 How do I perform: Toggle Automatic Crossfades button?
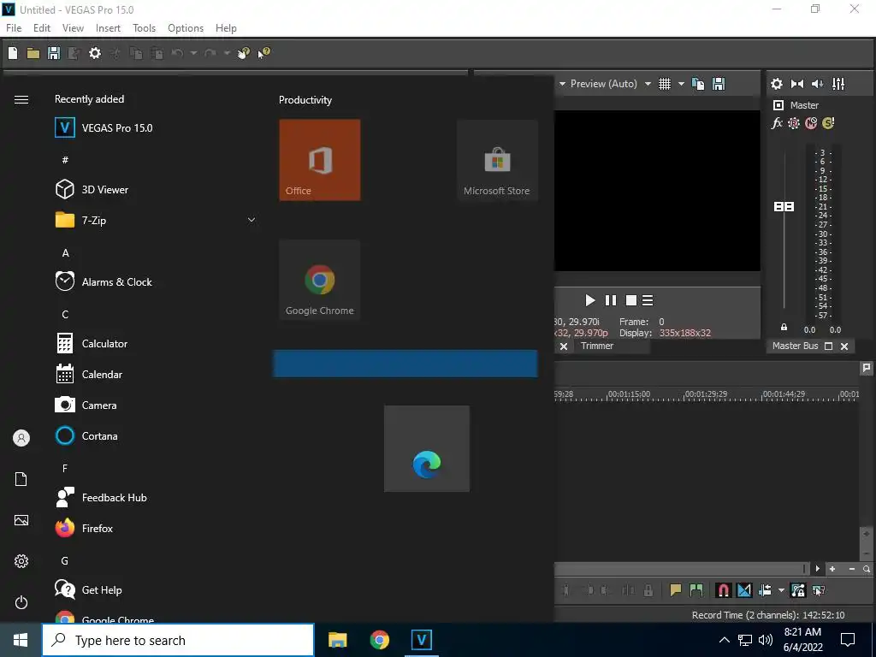(744, 590)
